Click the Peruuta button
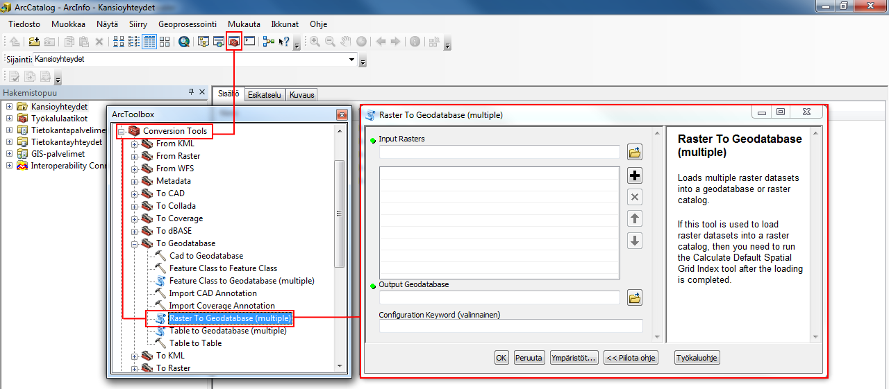Image resolution: width=889 pixels, height=389 pixels. [x=529, y=358]
